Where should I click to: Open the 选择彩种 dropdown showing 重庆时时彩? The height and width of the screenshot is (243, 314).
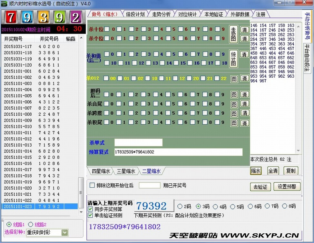pyautogui.click(x=64, y=232)
